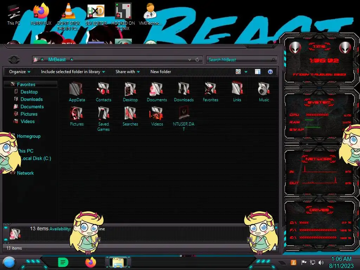
Task: Open the VLC cone desktop shortcut
Action: [x=69, y=17]
